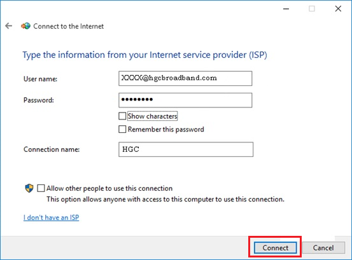
Task: Click the UAC shield icon
Action: point(29,188)
